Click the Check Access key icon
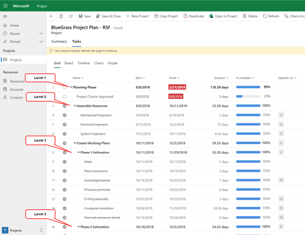This screenshot has width=305, height=235. [x=286, y=16]
